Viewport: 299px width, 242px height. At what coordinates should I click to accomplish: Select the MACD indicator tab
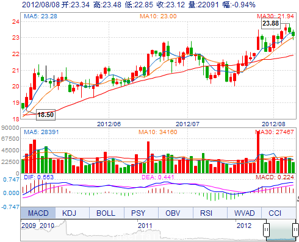point(38,213)
